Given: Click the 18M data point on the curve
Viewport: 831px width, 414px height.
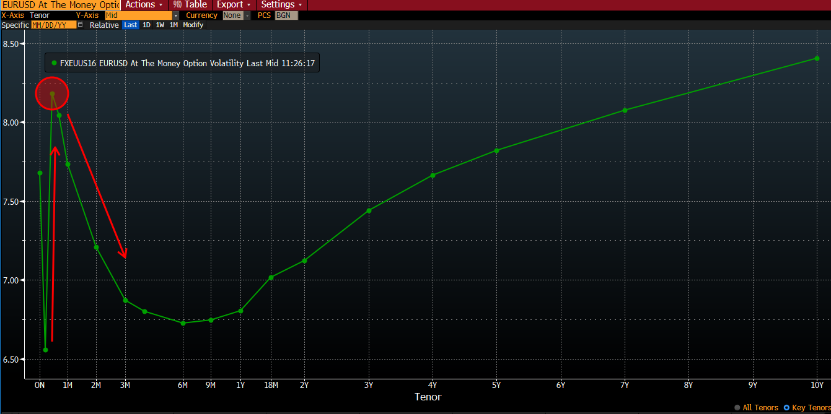Looking at the screenshot, I should 271,277.
